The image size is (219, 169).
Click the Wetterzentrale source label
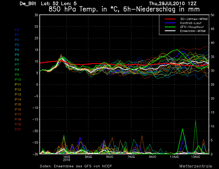pyautogui.click(x=196, y=166)
